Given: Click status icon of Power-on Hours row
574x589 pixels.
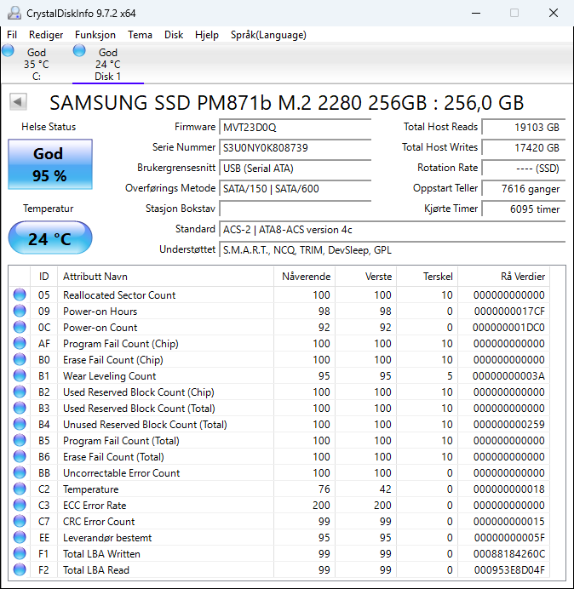Looking at the screenshot, I should (20, 311).
